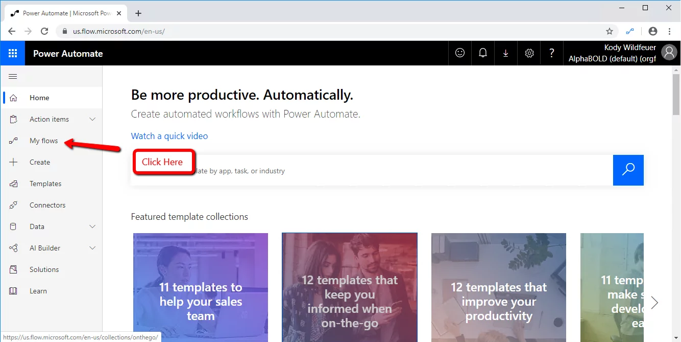This screenshot has height=342, width=681.
Task: Open a new browser tab
Action: pyautogui.click(x=138, y=13)
